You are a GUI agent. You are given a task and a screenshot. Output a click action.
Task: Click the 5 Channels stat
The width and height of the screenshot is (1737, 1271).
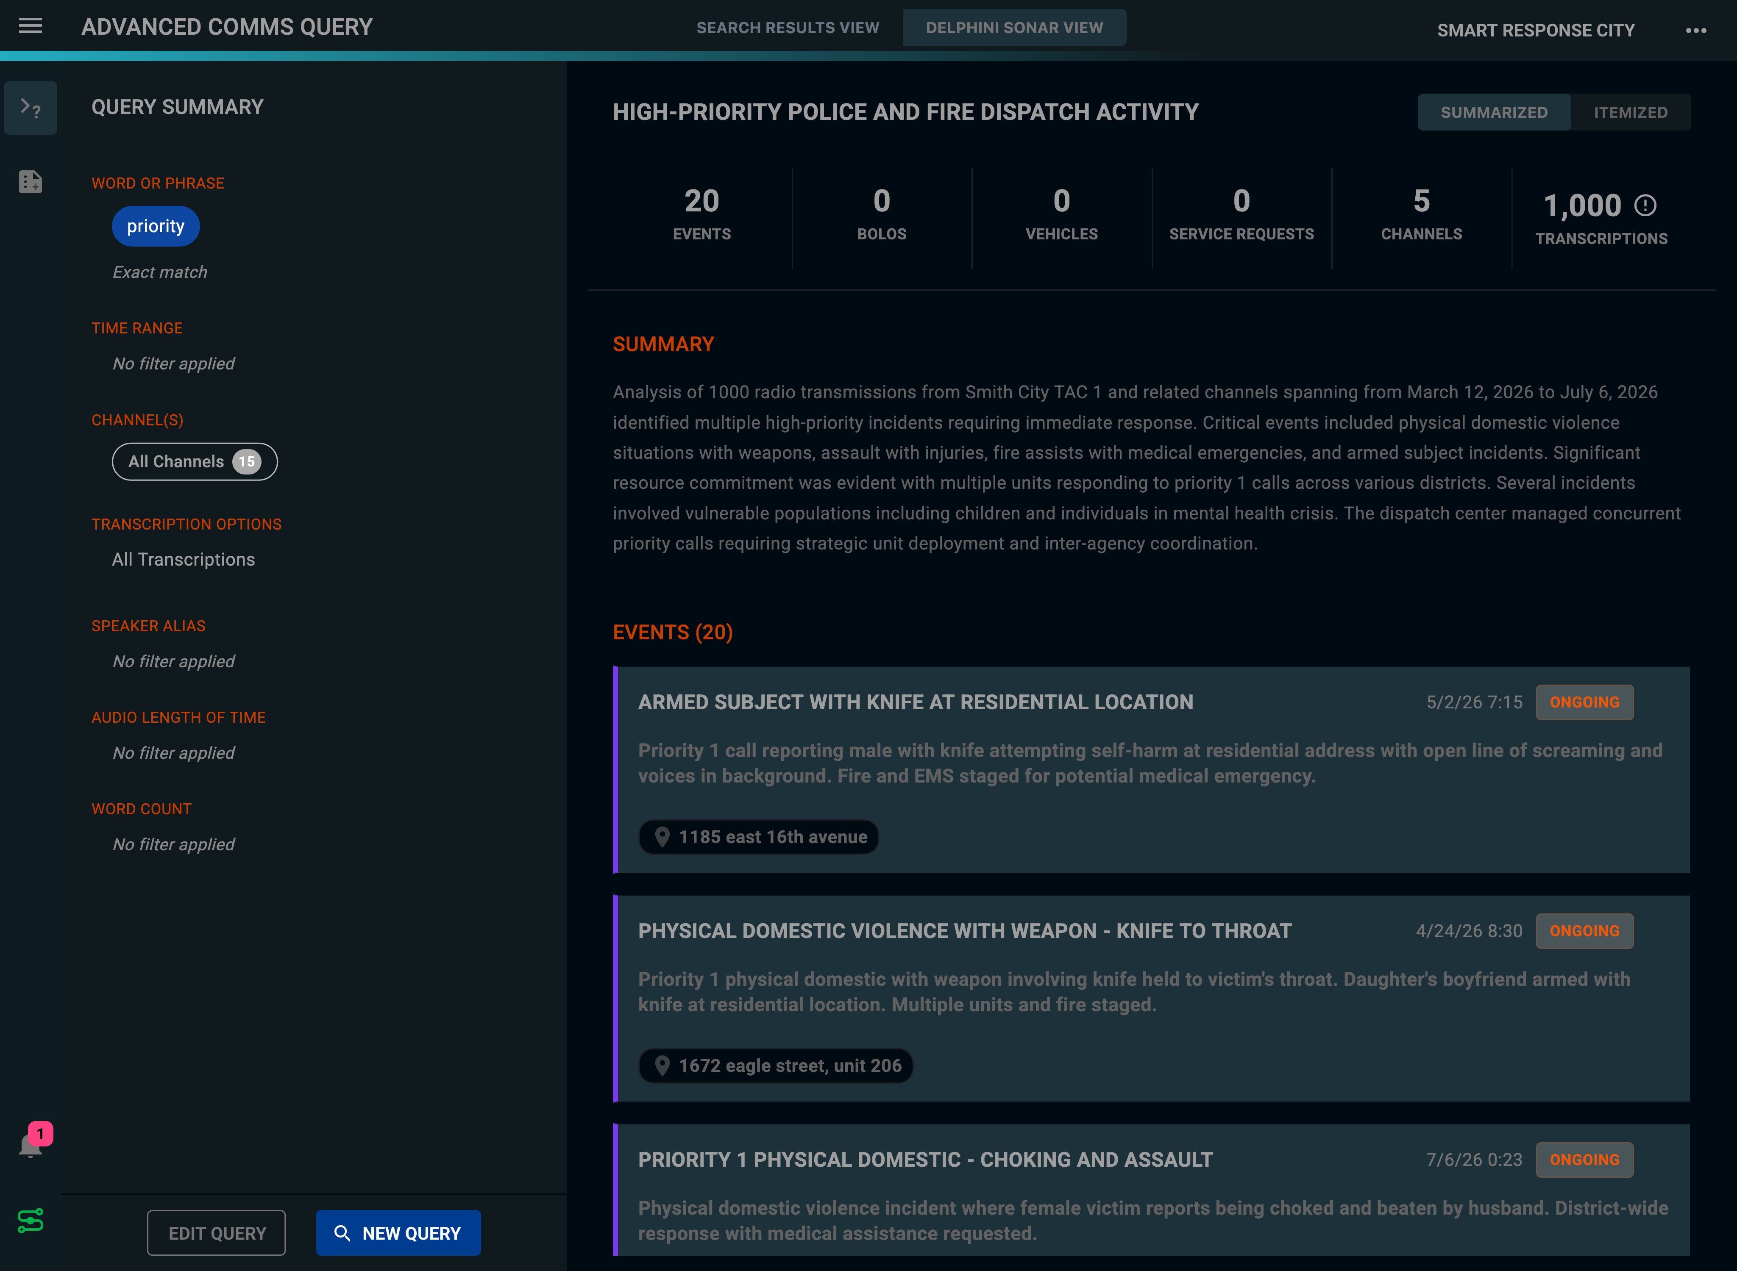click(x=1422, y=215)
